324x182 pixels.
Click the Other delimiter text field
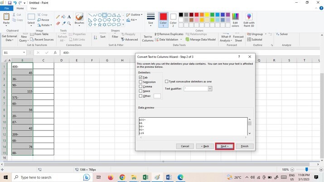click(x=157, y=96)
